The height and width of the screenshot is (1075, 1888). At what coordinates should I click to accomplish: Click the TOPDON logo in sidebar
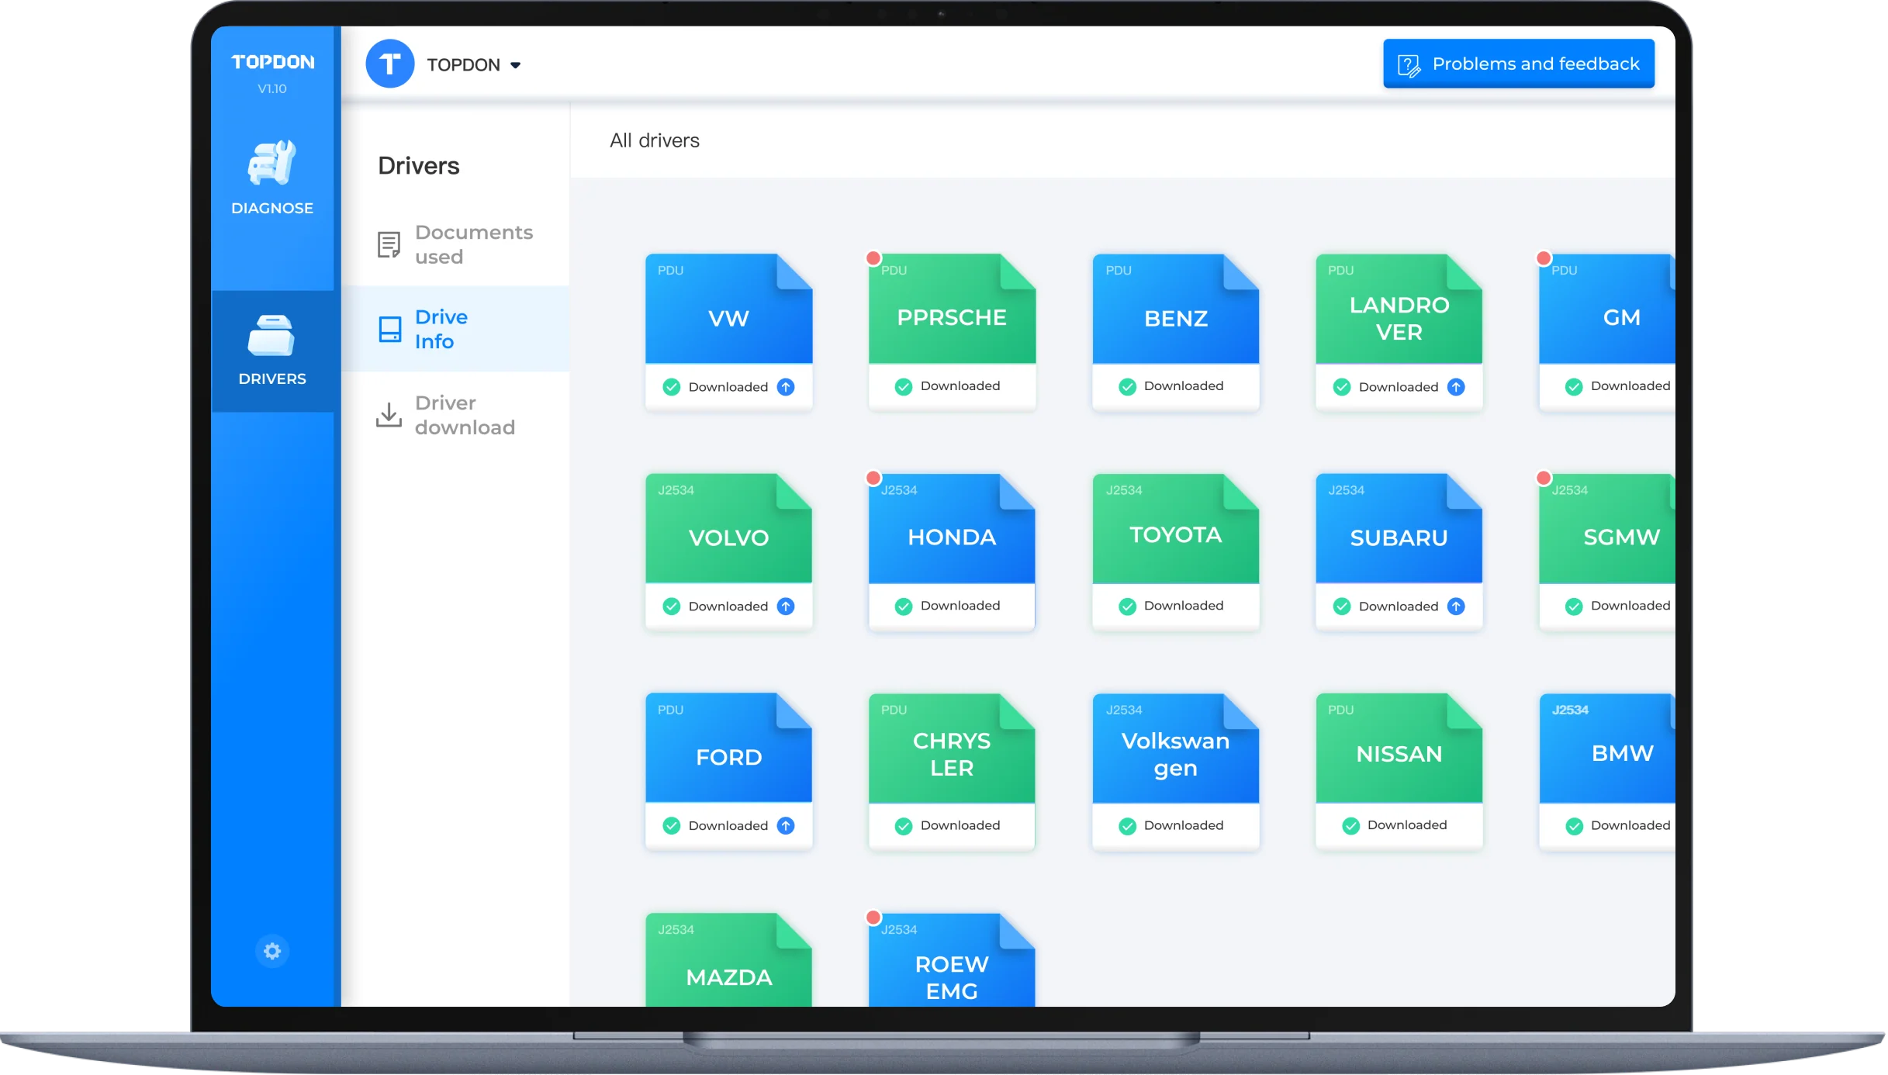(273, 62)
